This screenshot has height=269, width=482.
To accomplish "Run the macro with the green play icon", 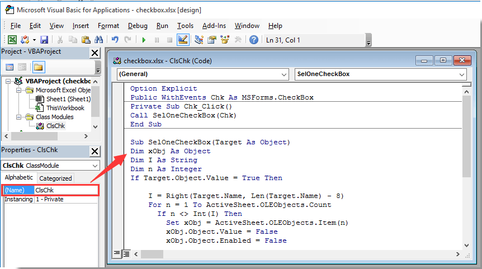I will (x=144, y=40).
